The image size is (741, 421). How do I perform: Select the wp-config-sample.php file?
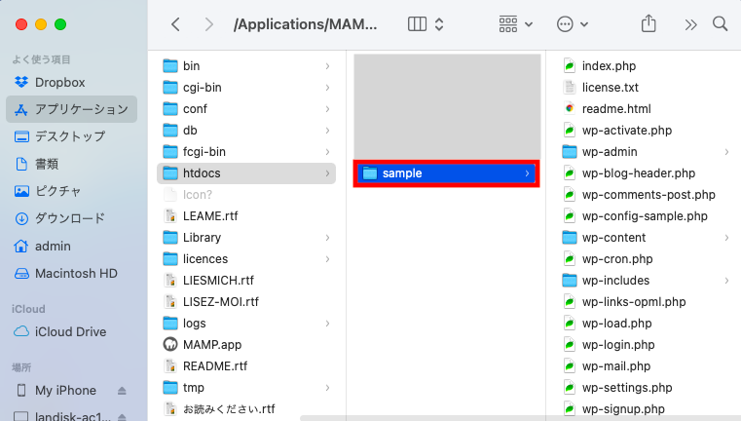coord(645,216)
